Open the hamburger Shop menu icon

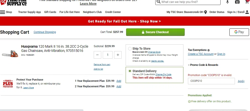coord(3,12)
